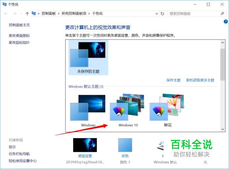Click the 彩色 link text

click(x=125, y=156)
